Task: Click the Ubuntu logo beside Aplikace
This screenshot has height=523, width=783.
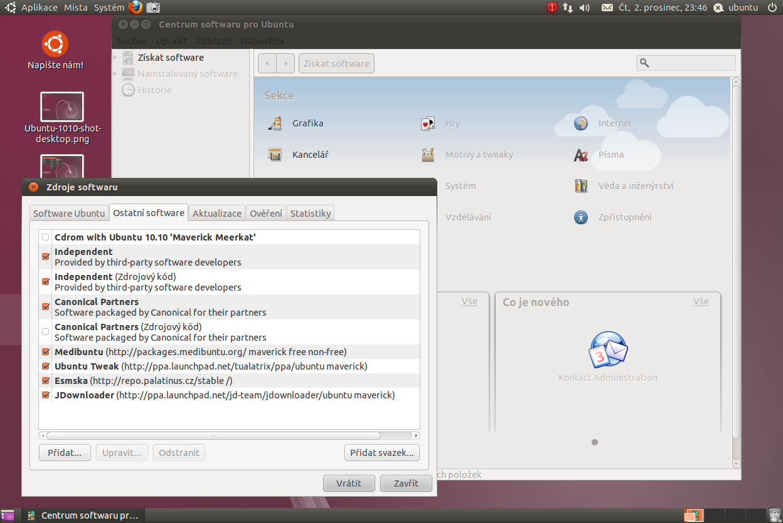Action: coord(11,8)
